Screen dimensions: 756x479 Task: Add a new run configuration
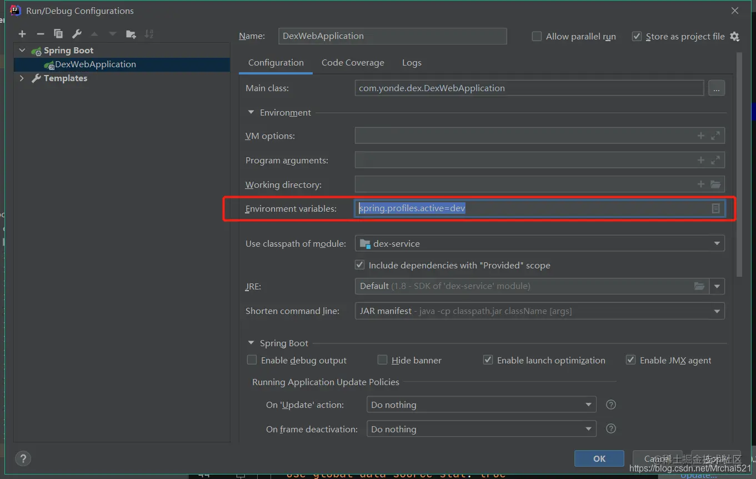pyautogui.click(x=22, y=34)
